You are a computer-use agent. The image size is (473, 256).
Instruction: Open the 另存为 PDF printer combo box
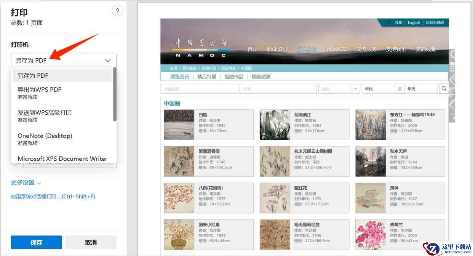click(64, 61)
